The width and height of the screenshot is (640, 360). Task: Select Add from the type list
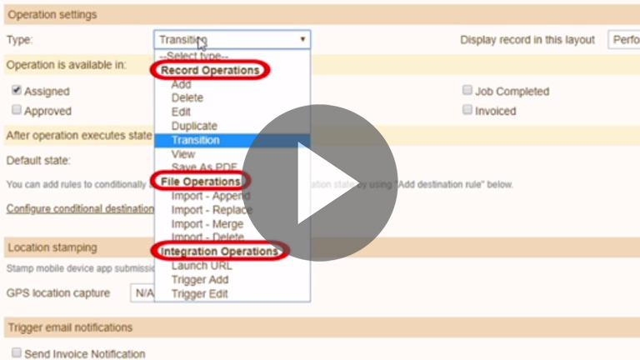(x=181, y=84)
